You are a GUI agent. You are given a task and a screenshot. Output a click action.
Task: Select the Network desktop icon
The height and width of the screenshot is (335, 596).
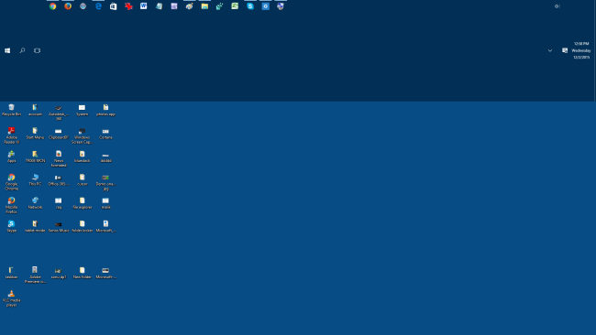click(x=35, y=203)
